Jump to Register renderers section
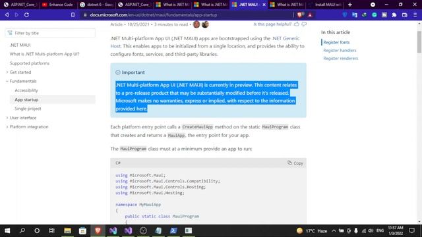The image size is (422, 237). tap(341, 59)
